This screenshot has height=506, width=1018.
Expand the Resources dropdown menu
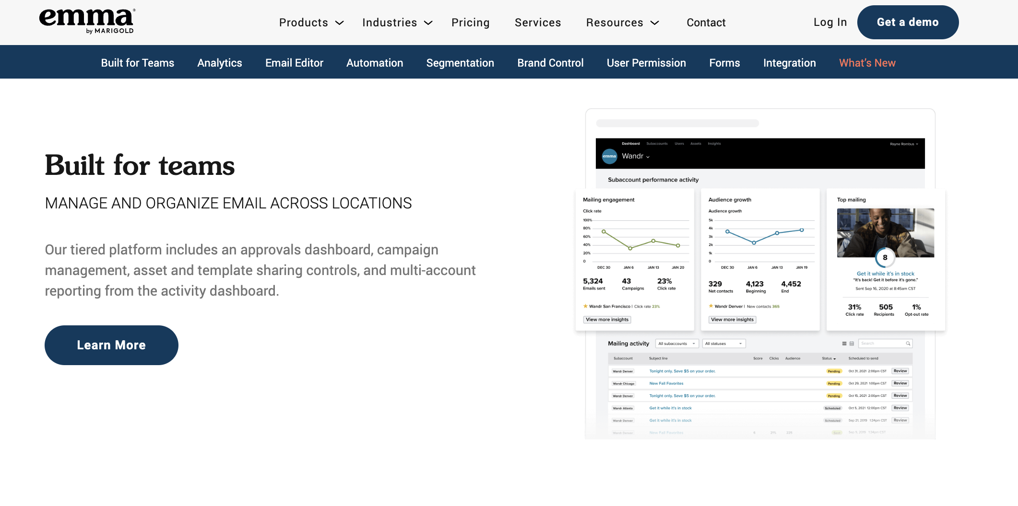623,23
